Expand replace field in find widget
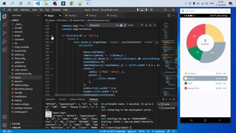Image resolution: width=236 pixels, height=133 pixels. 87,25
